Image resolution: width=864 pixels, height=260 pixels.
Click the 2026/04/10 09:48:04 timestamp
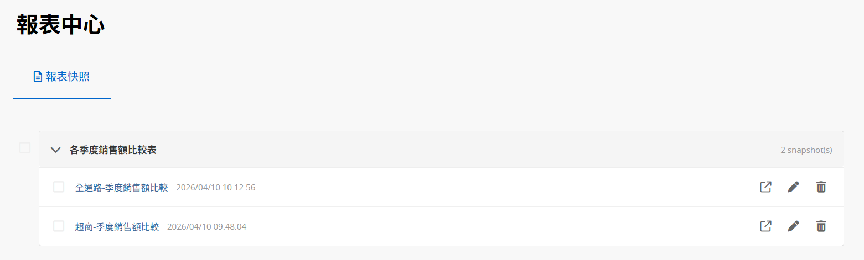point(206,227)
